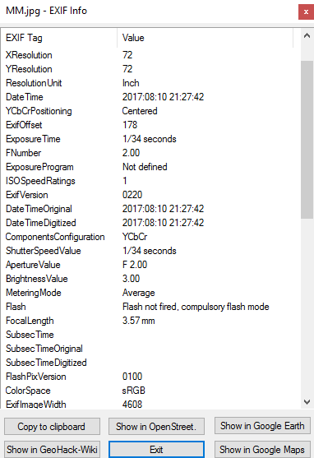Select the ColorSpace row

click(x=150, y=391)
